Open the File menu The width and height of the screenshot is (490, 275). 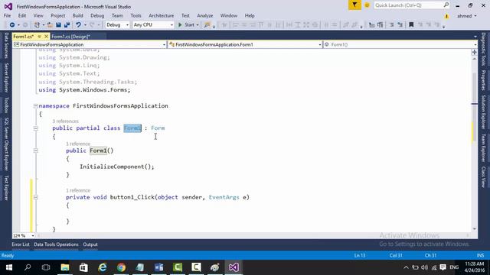[7, 15]
